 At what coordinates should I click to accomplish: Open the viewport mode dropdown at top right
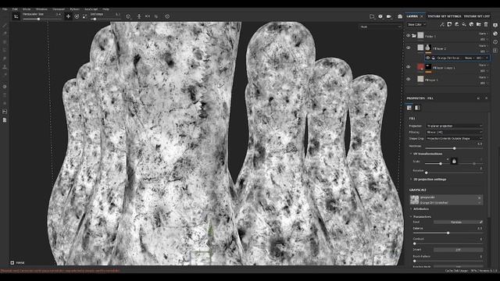(380, 27)
